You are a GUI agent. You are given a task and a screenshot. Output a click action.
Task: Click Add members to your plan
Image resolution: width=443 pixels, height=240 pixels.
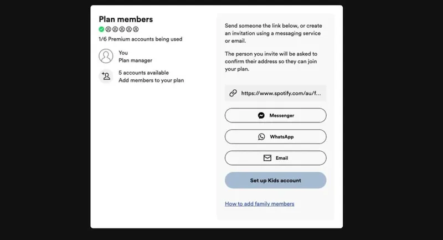[x=151, y=80]
